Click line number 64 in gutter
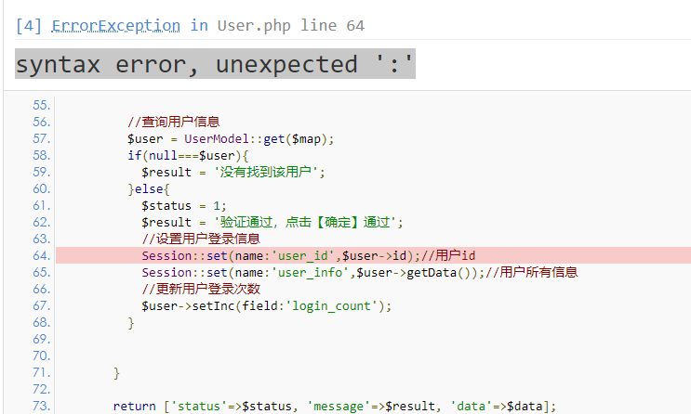691x414 pixels. (x=40, y=255)
